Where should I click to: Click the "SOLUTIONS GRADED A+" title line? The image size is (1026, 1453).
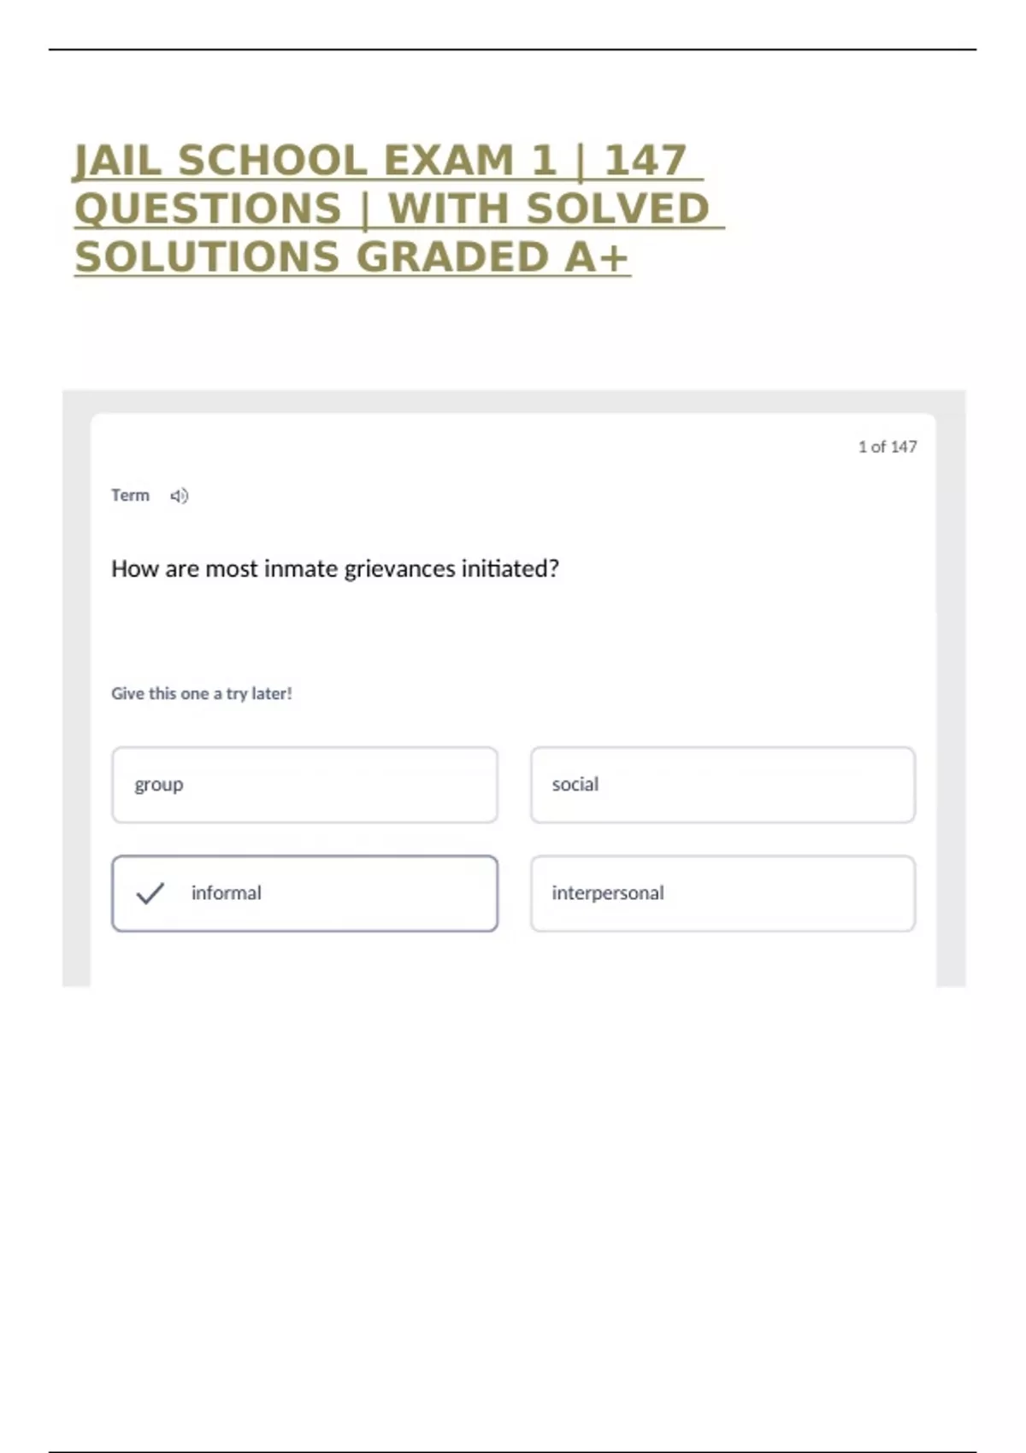coord(351,257)
